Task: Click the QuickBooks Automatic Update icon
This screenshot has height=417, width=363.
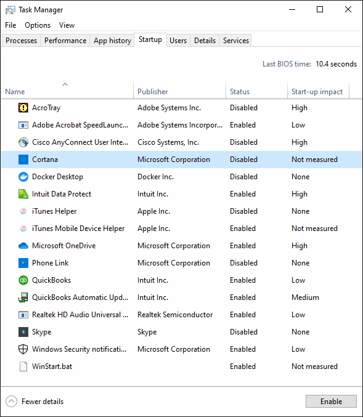Action: click(23, 298)
